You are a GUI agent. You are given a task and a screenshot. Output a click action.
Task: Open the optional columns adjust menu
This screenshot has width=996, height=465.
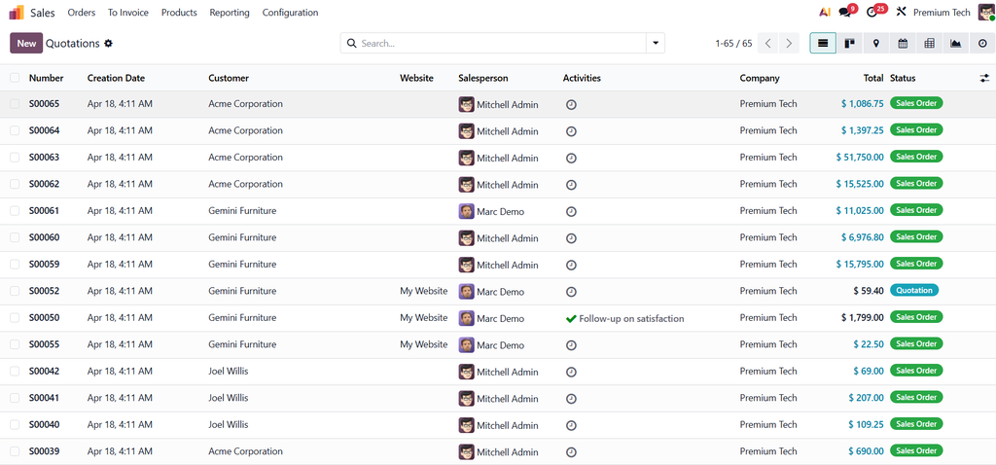tap(984, 78)
